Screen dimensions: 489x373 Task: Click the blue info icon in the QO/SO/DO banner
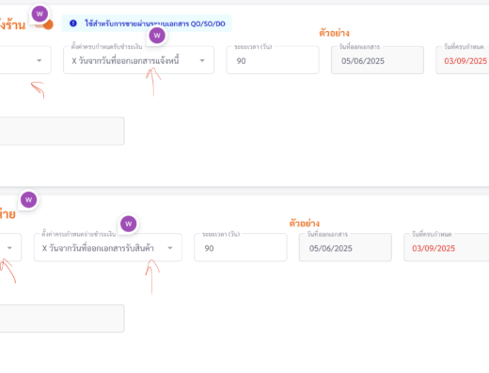[73, 23]
